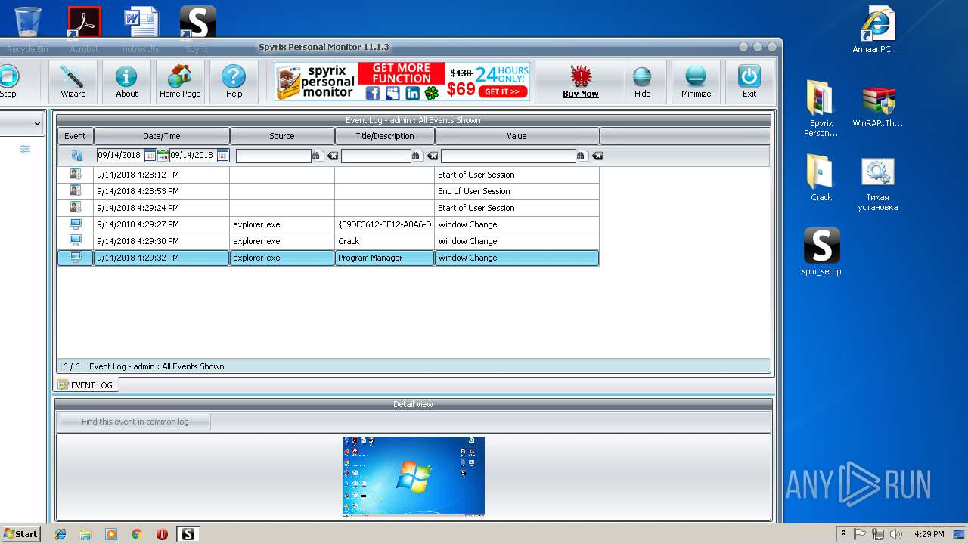Click the monitor icon of Crack row
This screenshot has width=968, height=544.
pyautogui.click(x=76, y=241)
